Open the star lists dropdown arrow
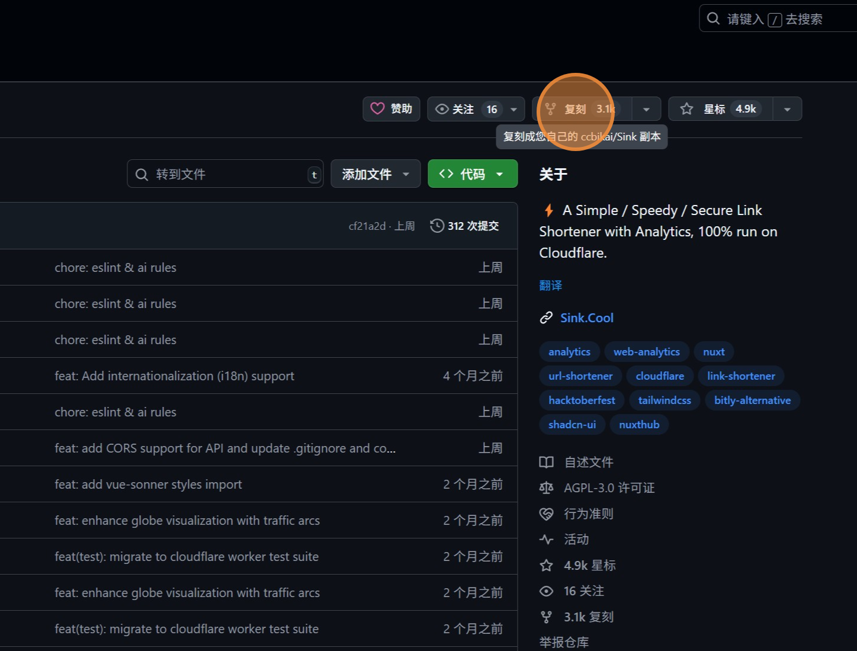The image size is (857, 651). click(x=787, y=109)
